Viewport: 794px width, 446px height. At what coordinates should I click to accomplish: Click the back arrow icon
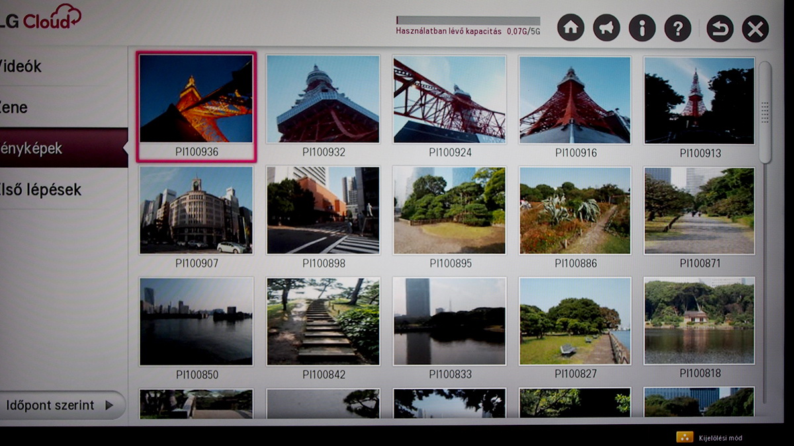pyautogui.click(x=720, y=28)
